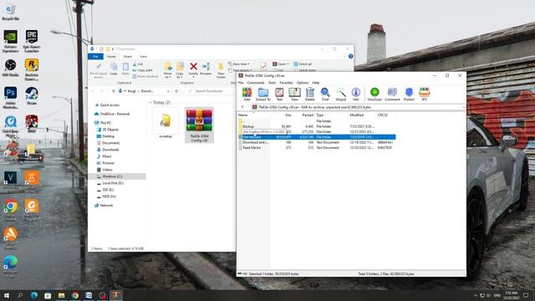535x301 pixels.
Task: Open WinRAR Commands menu
Action: point(256,83)
